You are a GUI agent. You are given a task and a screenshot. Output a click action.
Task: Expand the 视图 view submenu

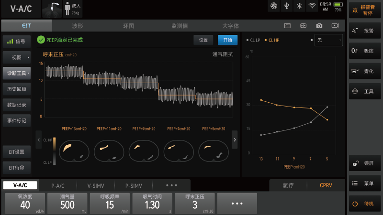[17, 57]
